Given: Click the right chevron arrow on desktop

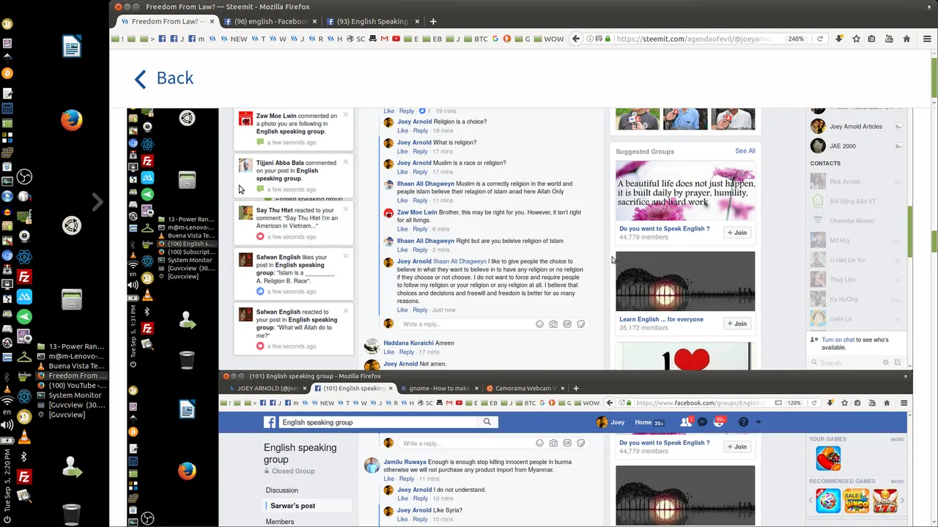Looking at the screenshot, I should (97, 202).
